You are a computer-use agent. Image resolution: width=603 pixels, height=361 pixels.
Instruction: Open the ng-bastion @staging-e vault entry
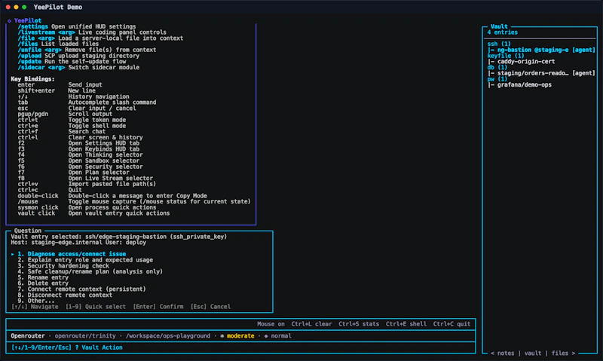point(541,50)
